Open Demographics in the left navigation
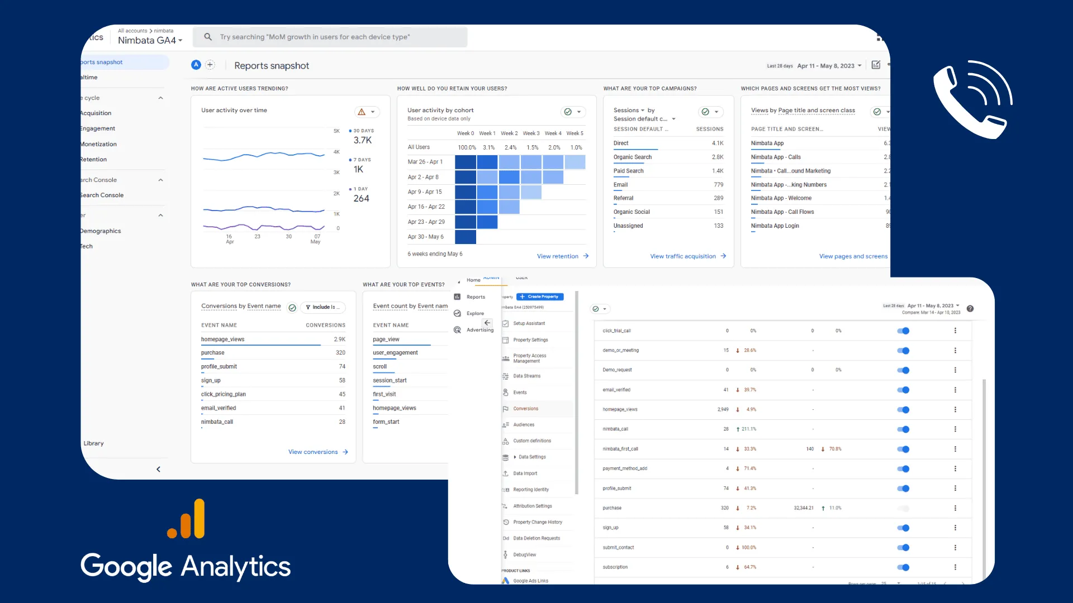Image resolution: width=1073 pixels, height=603 pixels. pyautogui.click(x=101, y=231)
